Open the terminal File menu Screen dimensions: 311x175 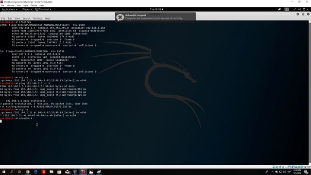pos(3,18)
